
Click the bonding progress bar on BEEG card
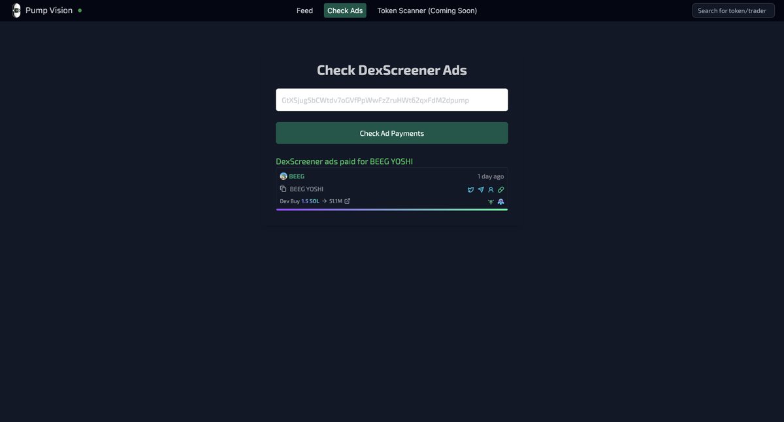point(392,210)
